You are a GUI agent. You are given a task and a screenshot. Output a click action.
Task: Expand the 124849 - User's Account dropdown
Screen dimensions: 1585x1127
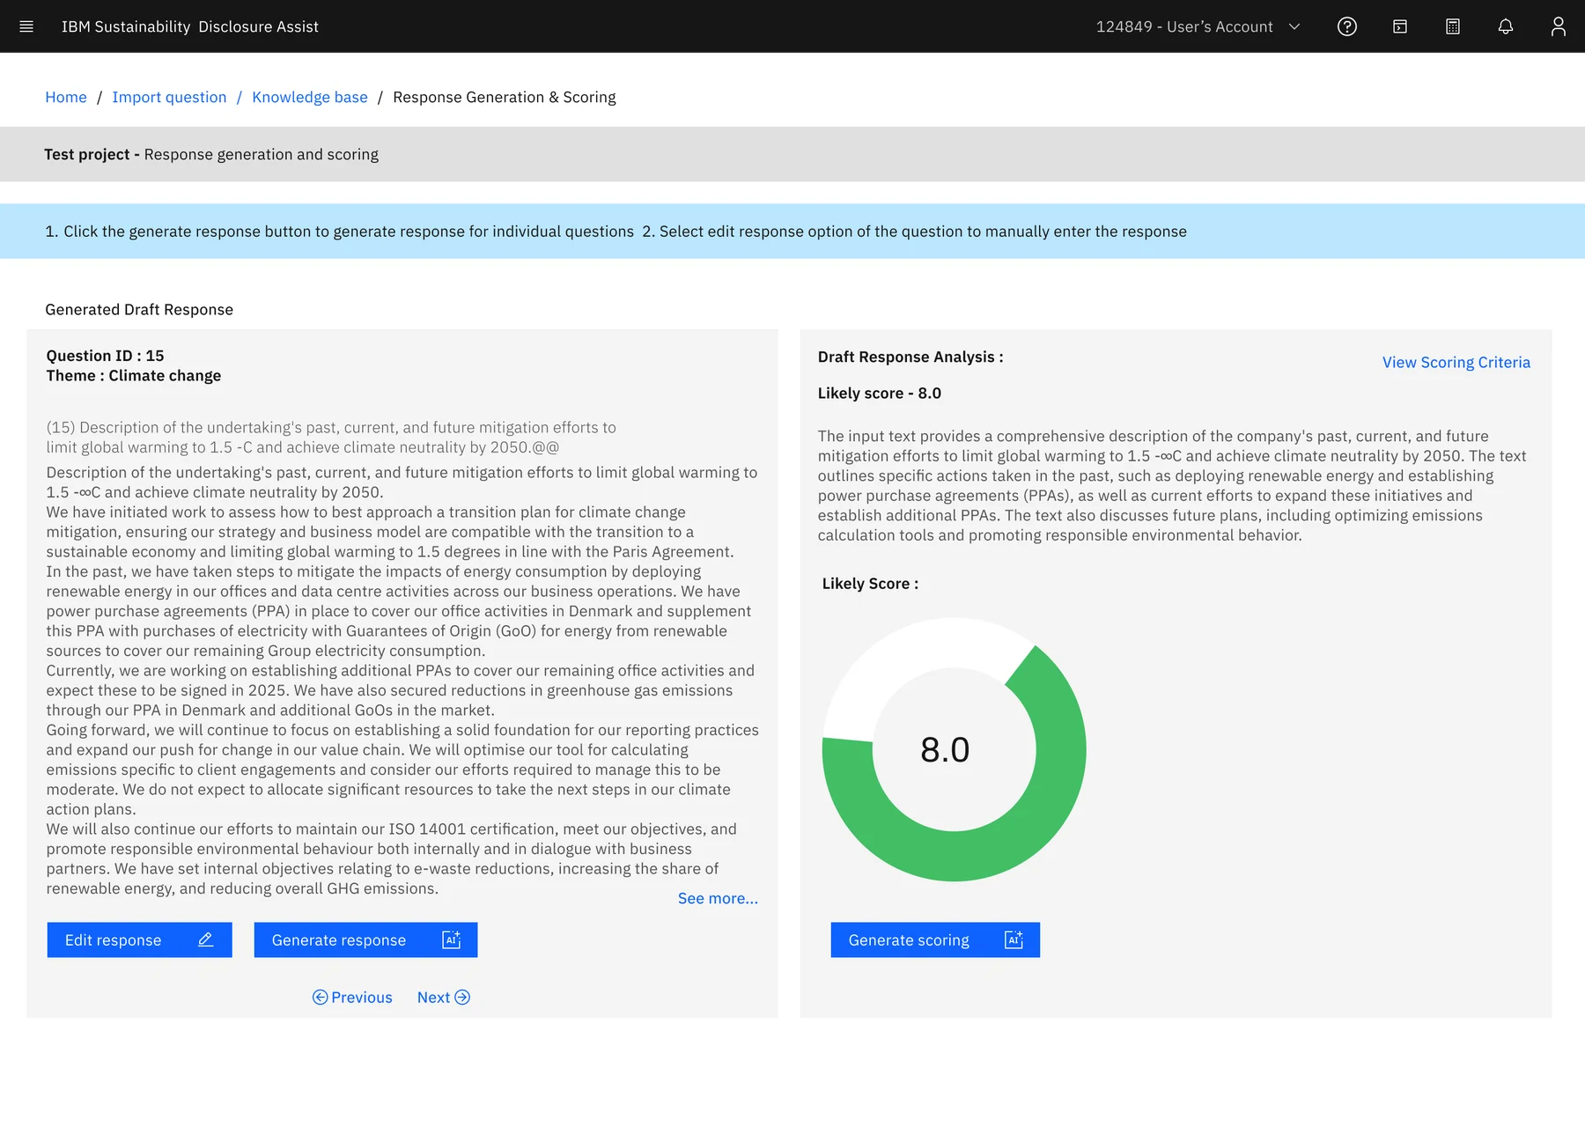[1198, 26]
